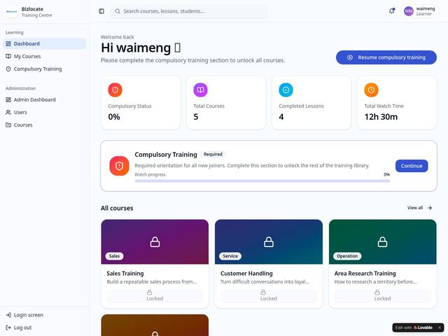Click the Locked button under Customer Handling
Screen dimensions: 448x336
(x=269, y=295)
